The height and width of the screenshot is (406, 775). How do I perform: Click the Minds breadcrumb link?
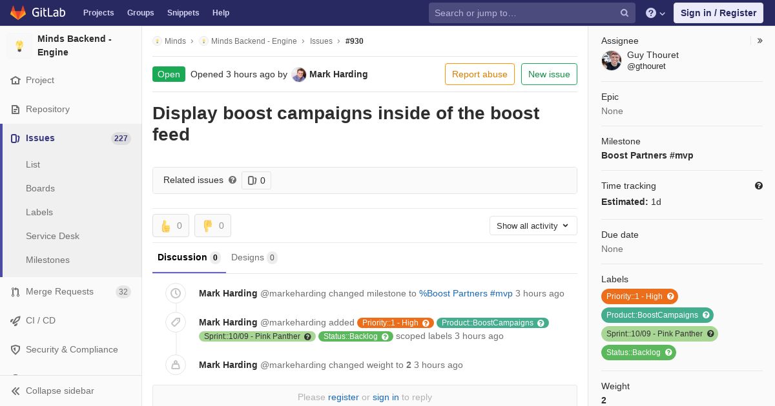[175, 41]
